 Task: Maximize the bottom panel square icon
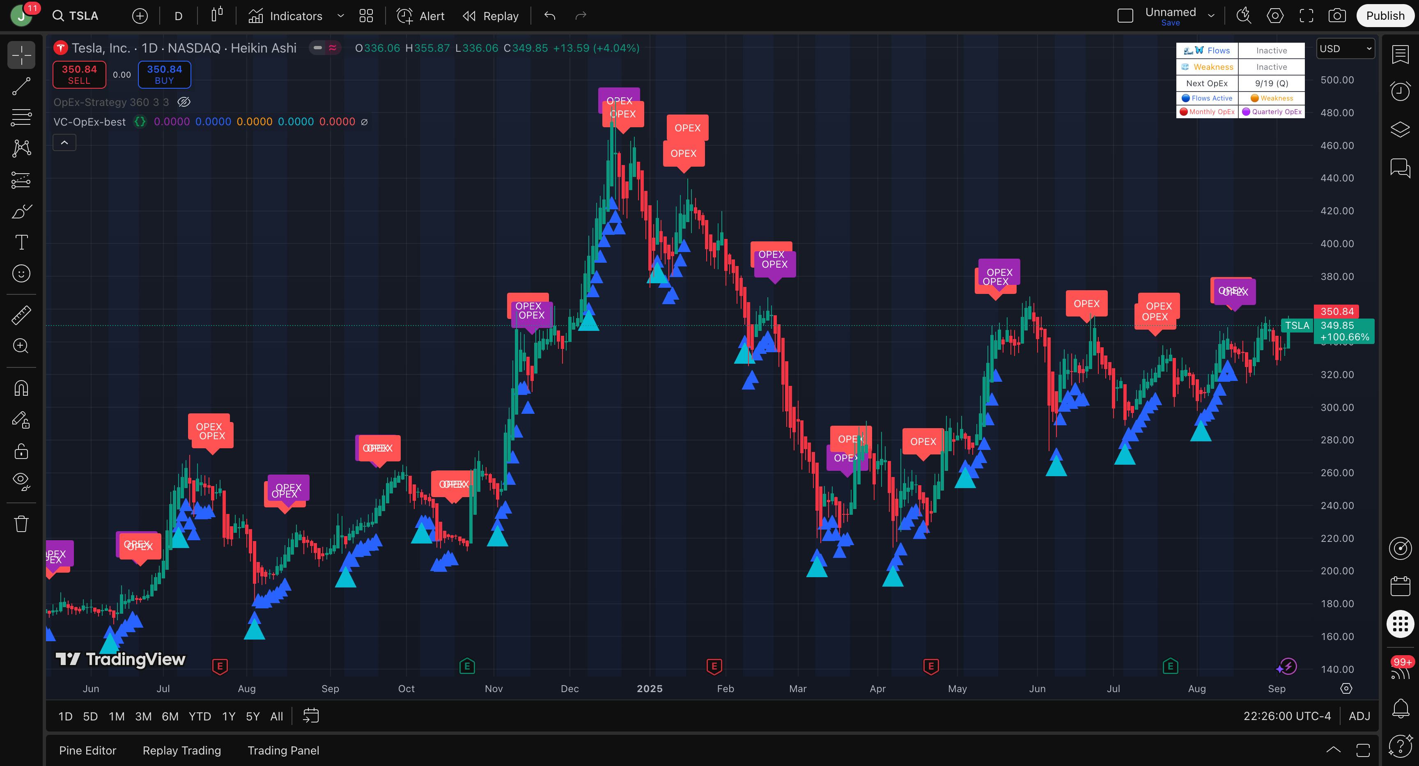pos(1363,750)
